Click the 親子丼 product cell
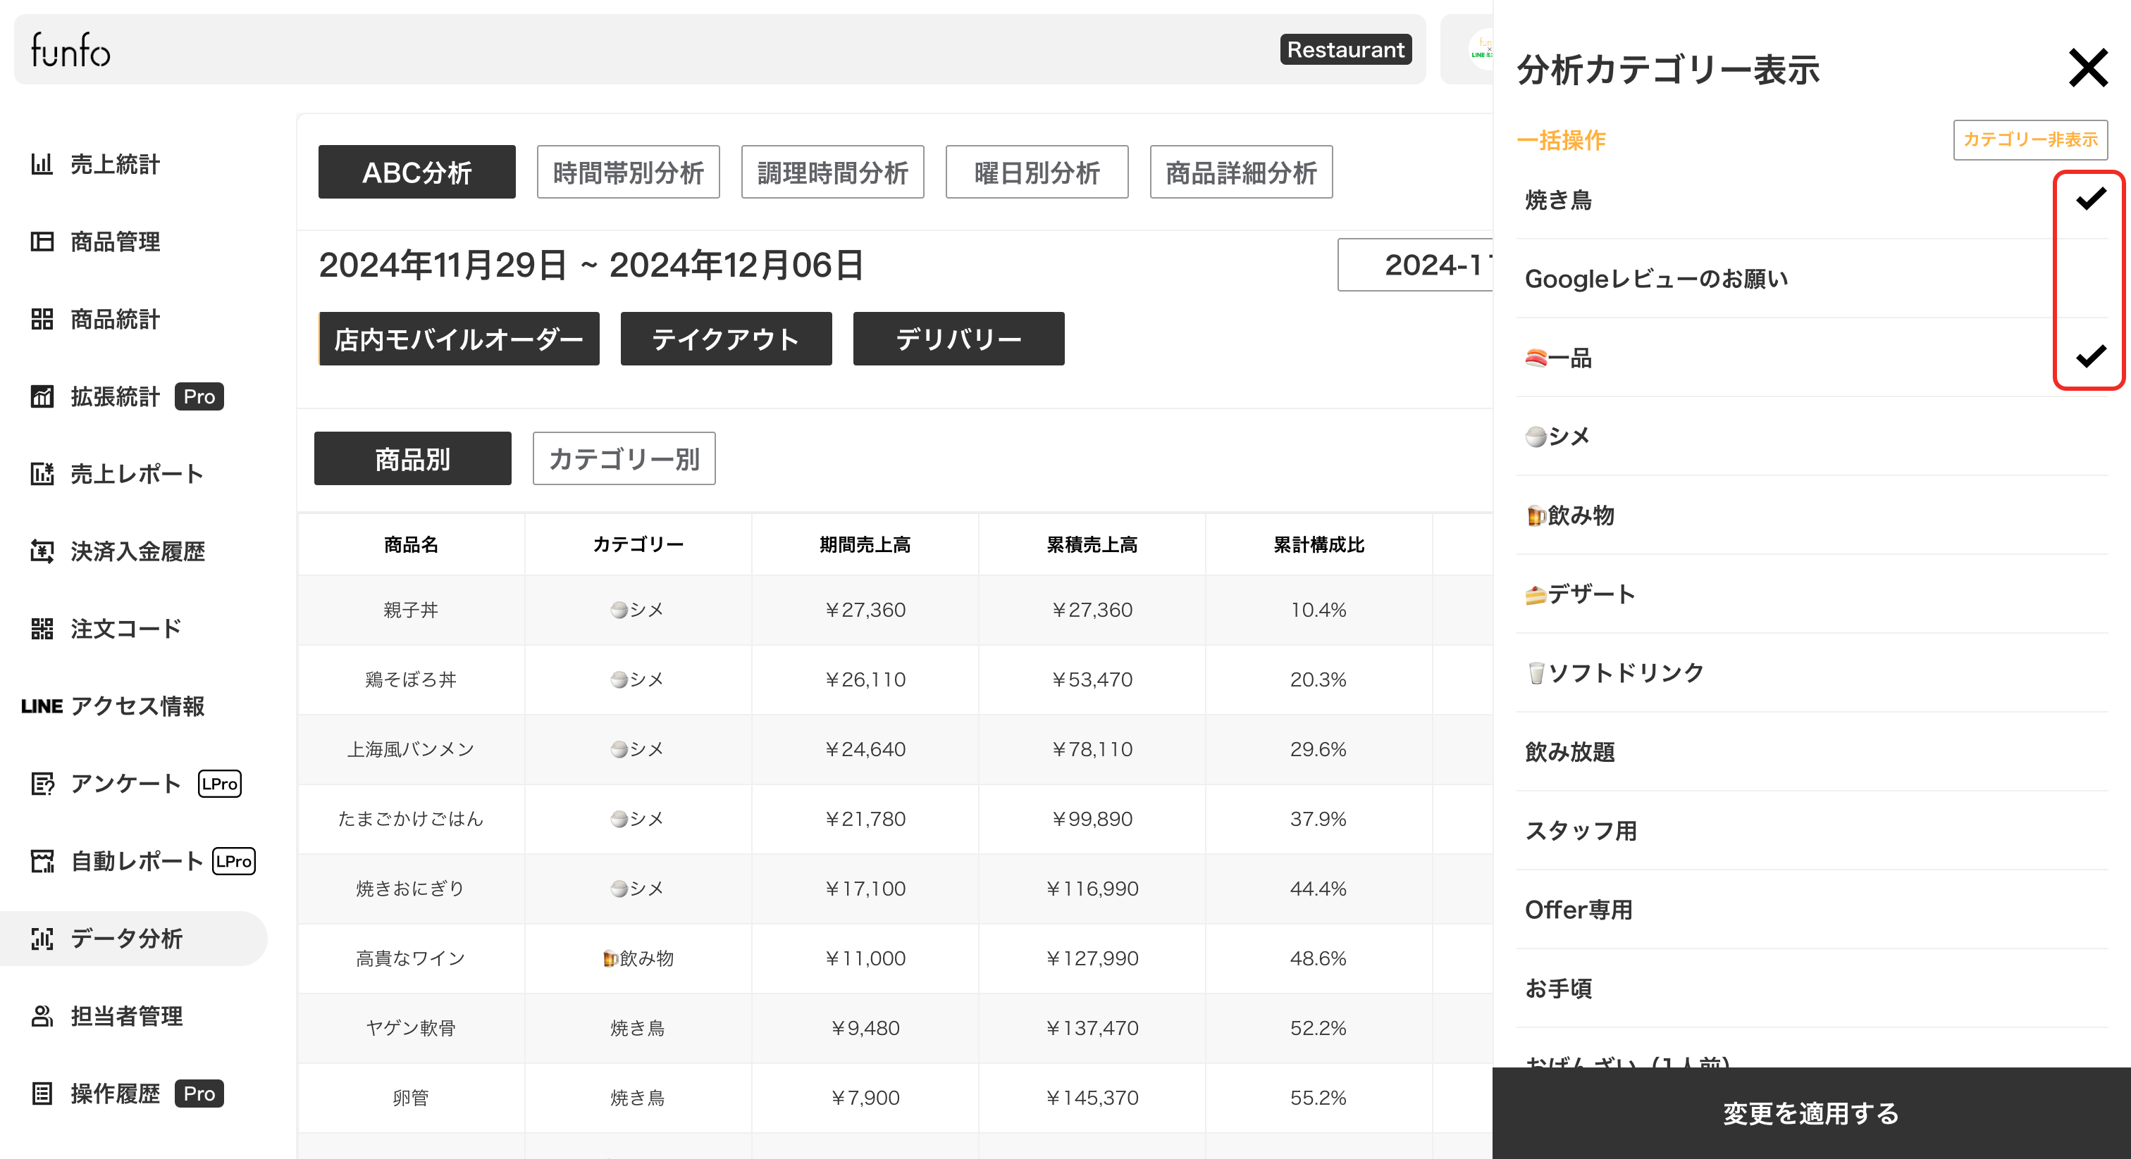The image size is (2131, 1159). click(411, 610)
